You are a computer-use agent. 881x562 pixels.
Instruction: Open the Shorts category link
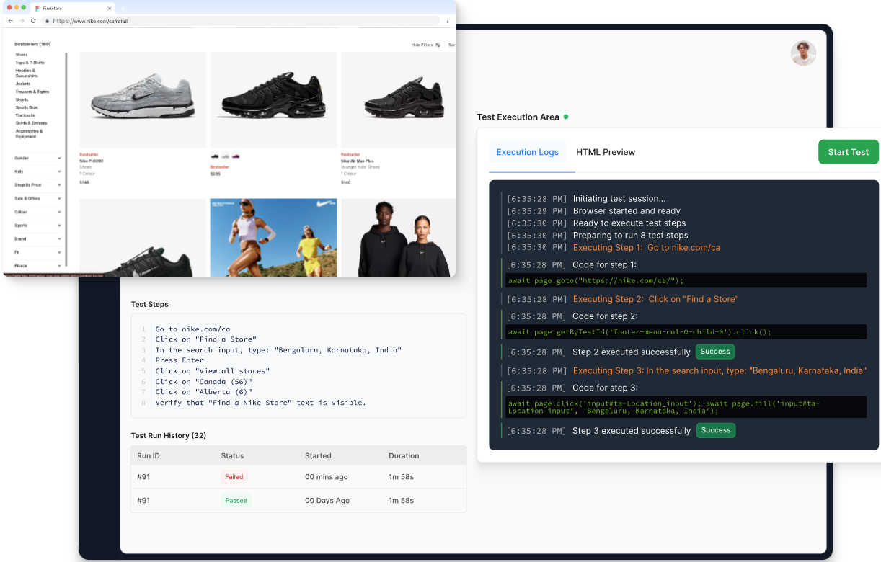[22, 99]
